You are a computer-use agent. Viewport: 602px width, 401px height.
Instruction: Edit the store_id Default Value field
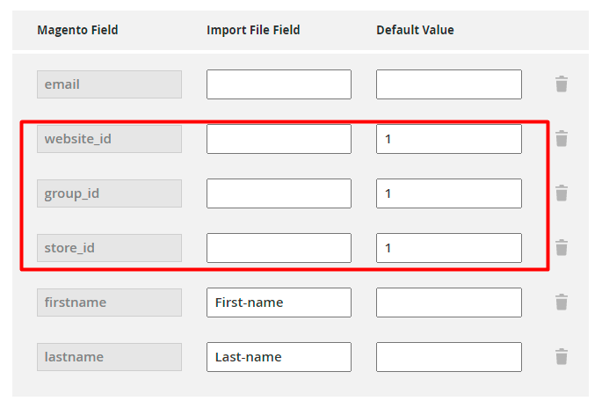click(x=448, y=248)
